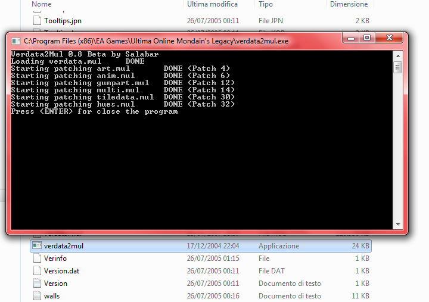Viewport: 429px width, 302px height.
Task: Close the verdata2mul.exe console window
Action: pos(390,38)
